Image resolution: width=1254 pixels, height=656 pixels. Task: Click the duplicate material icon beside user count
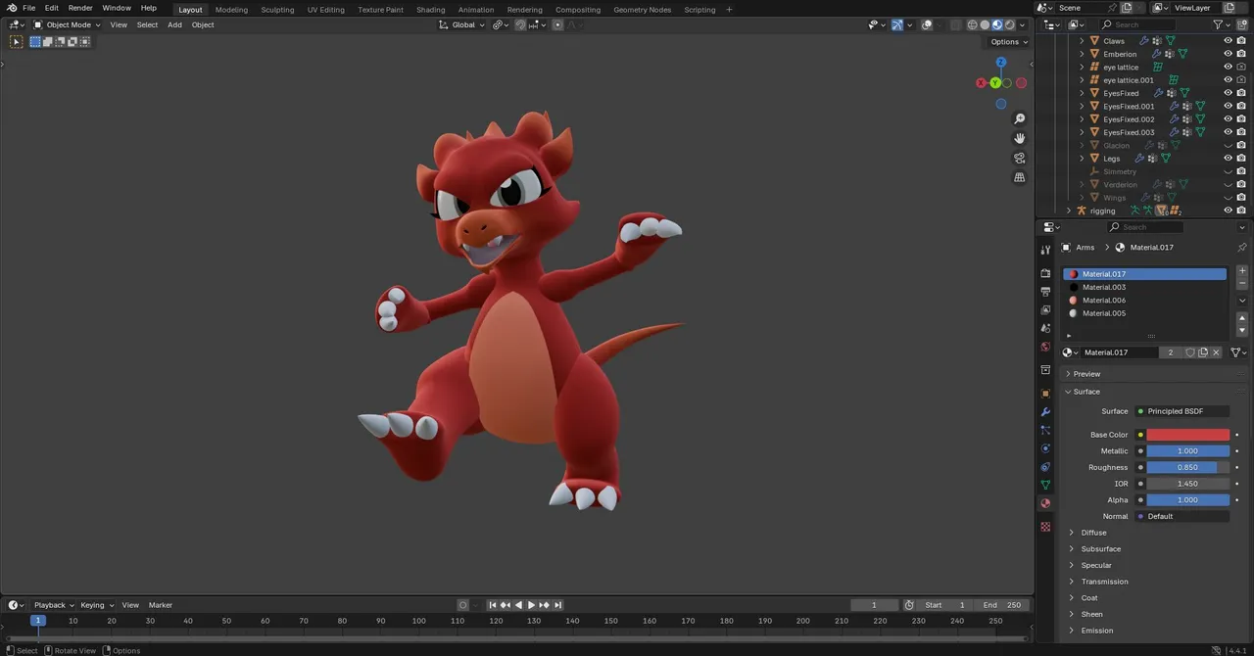[x=1203, y=352]
